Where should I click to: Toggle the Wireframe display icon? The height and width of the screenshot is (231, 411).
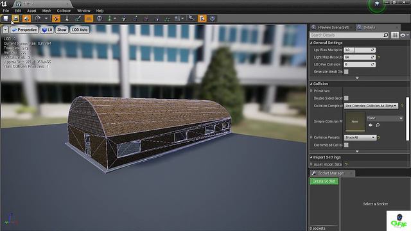pyautogui.click(x=67, y=19)
